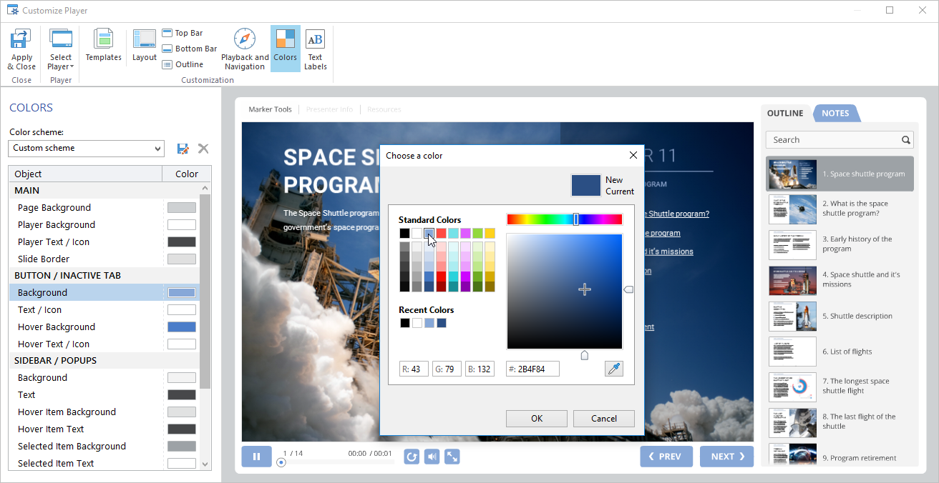The width and height of the screenshot is (939, 483).
Task: Click the eyedropper color picker tool
Action: (613, 369)
